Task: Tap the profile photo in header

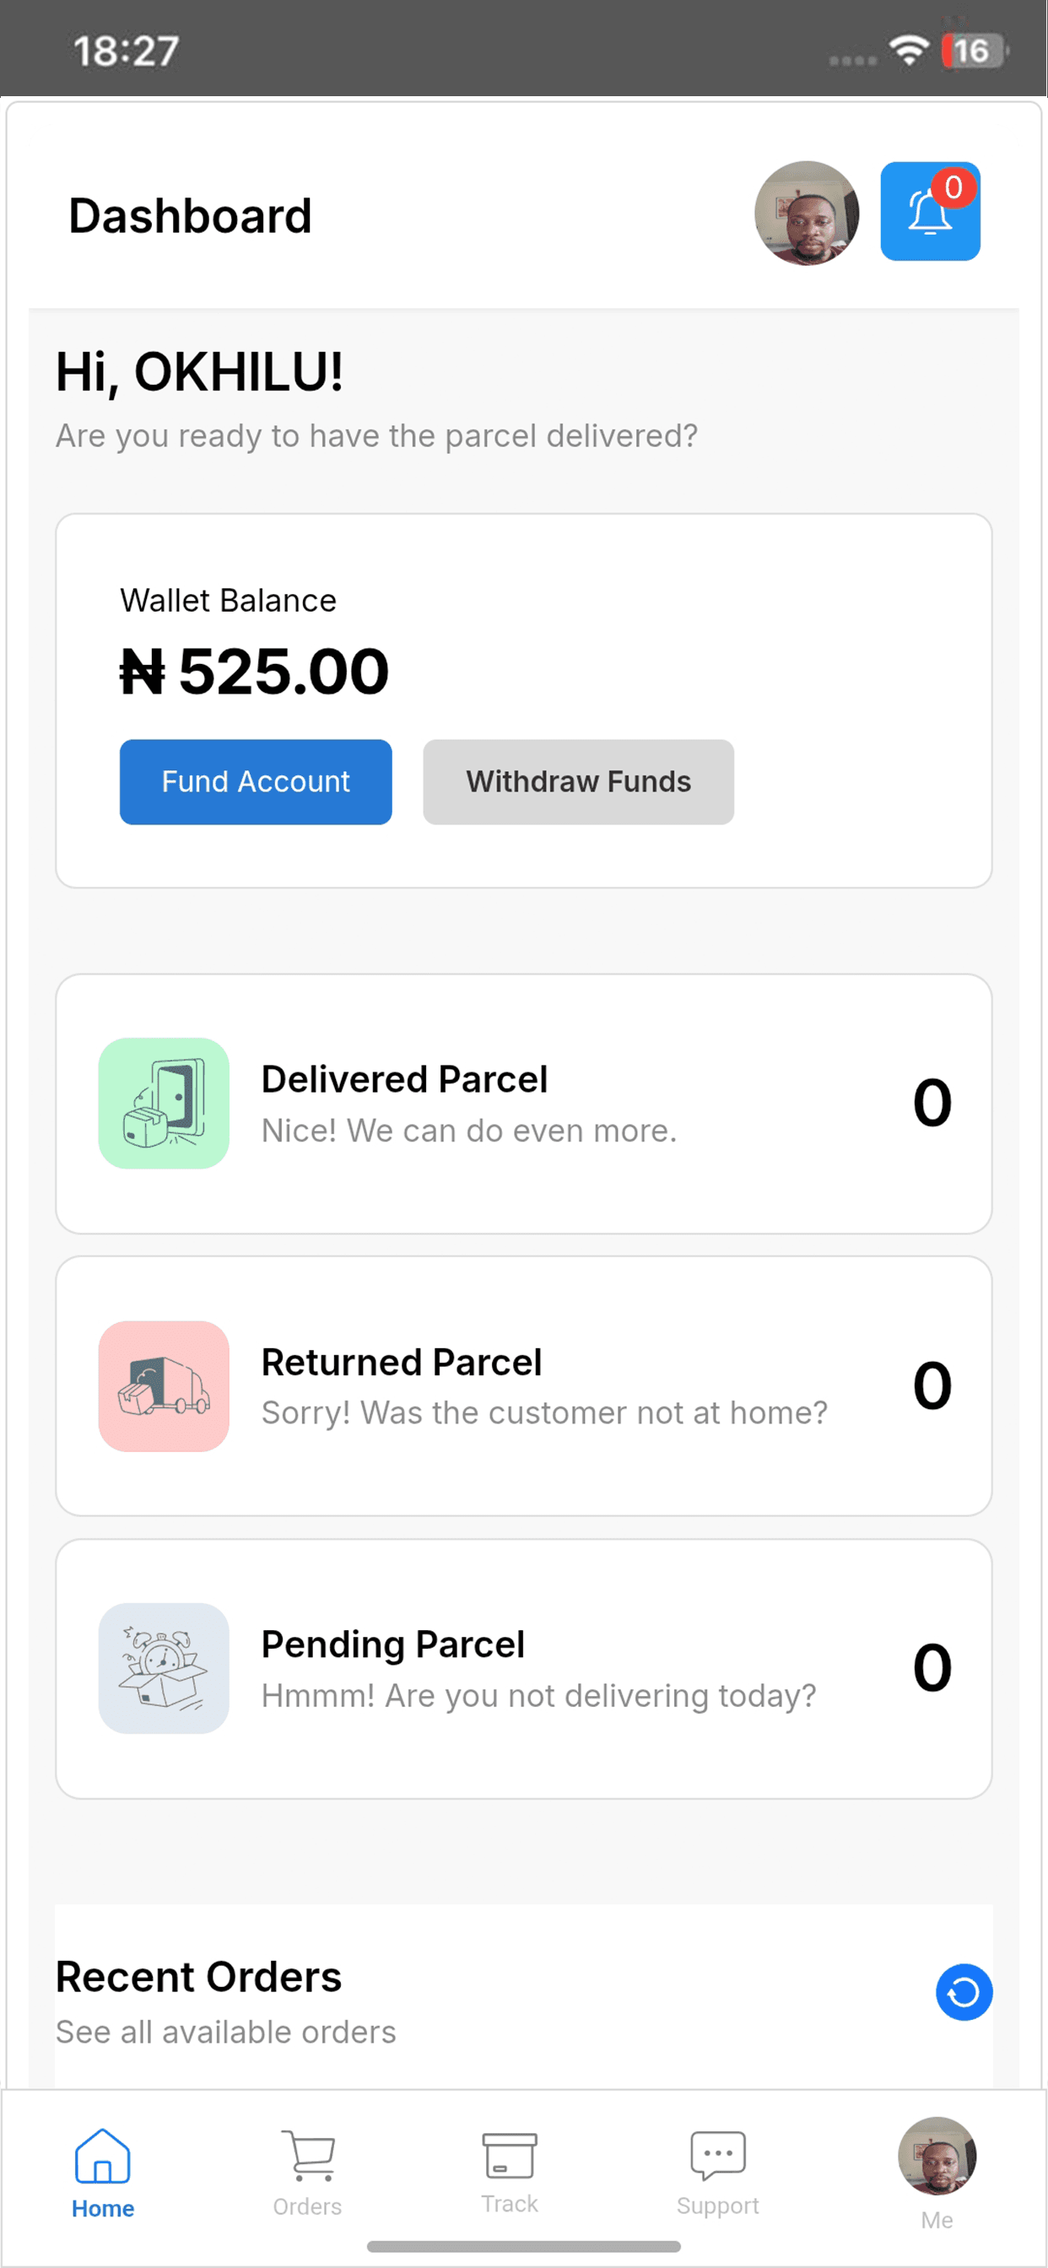Action: pos(807,213)
